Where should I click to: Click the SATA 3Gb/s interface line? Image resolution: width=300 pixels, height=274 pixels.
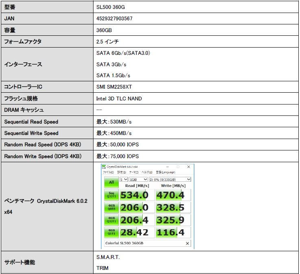[111, 65]
